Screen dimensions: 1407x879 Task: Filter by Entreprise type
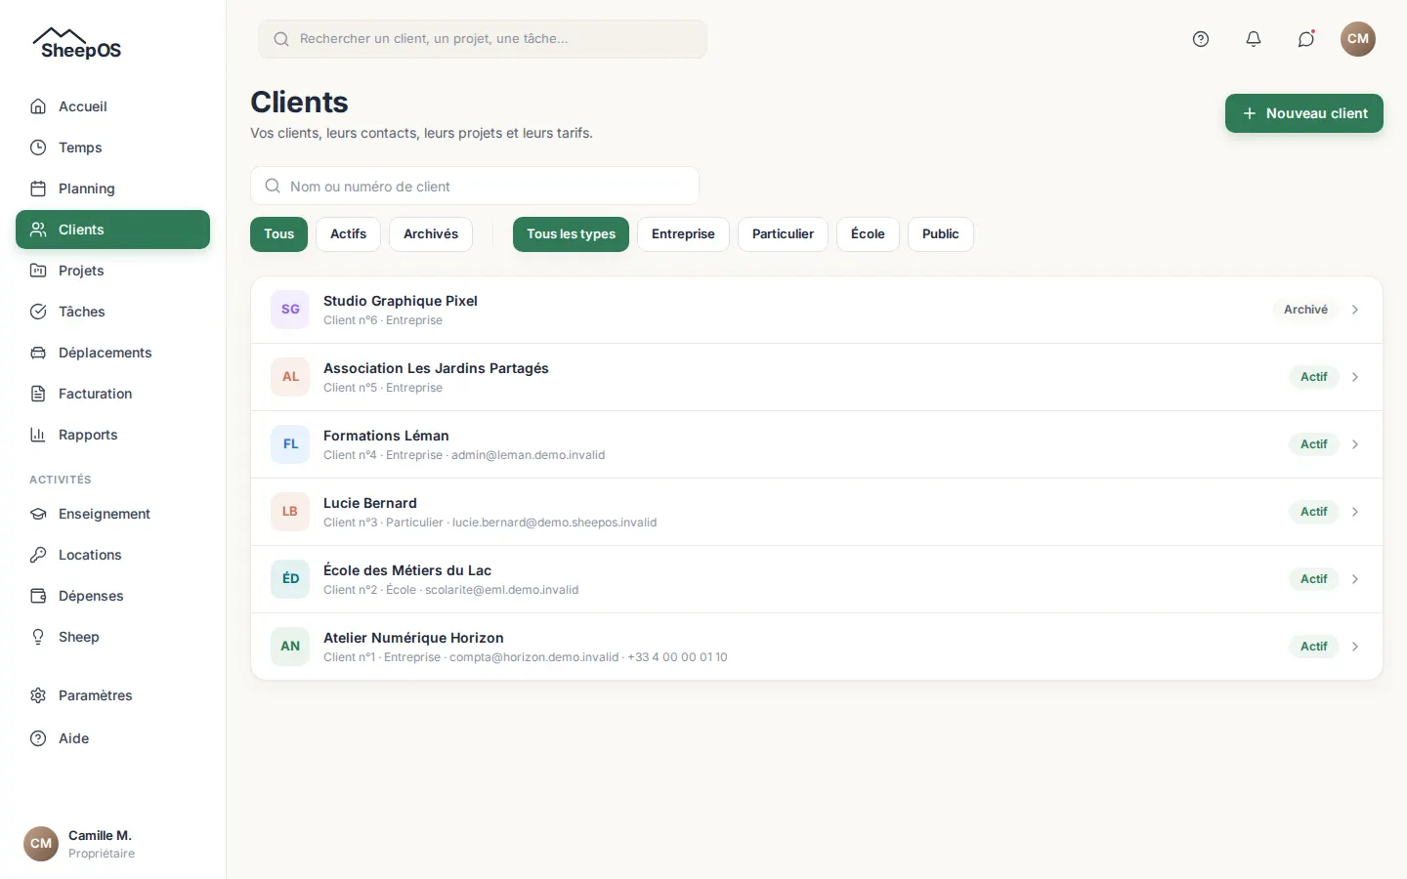coord(683,234)
